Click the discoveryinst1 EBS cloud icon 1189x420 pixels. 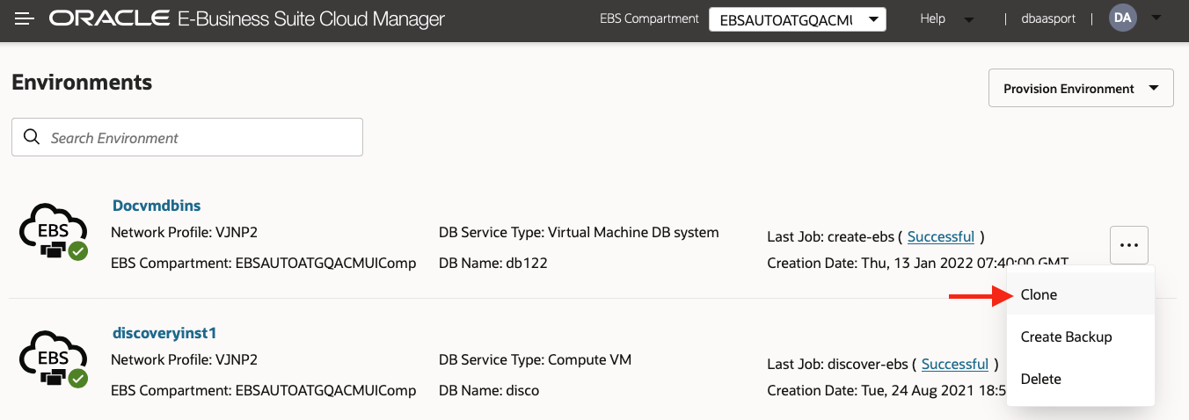[x=53, y=360]
